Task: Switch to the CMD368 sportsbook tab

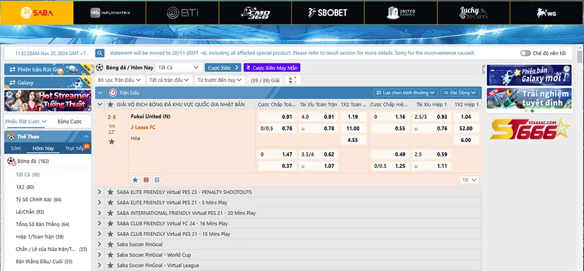Action: coord(255,13)
